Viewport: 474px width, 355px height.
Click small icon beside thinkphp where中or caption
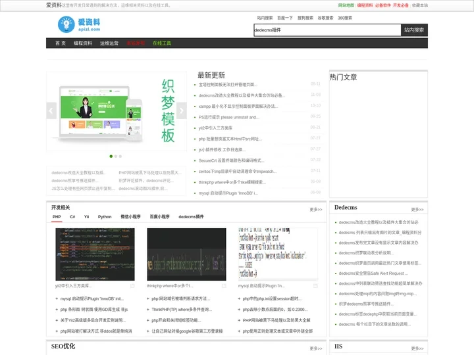224,286
